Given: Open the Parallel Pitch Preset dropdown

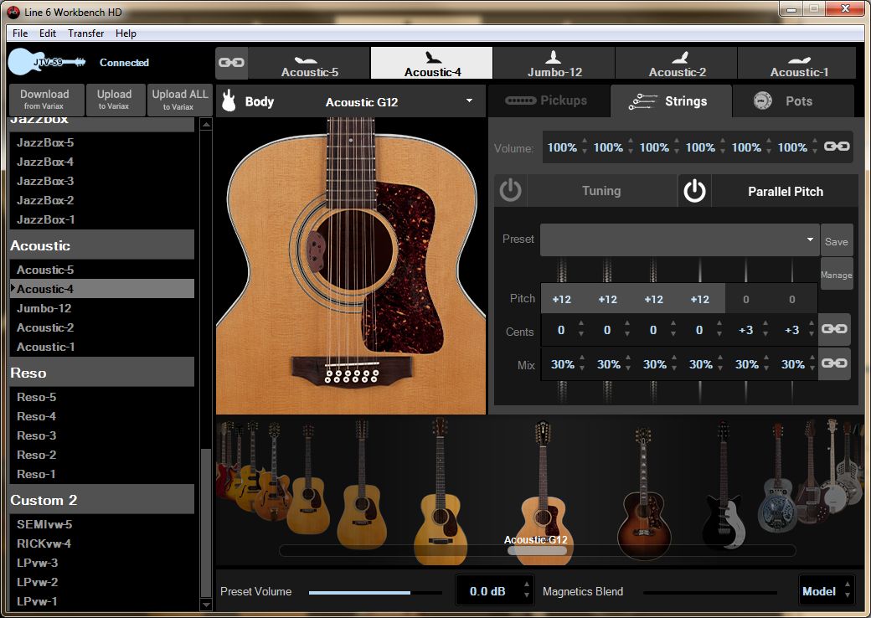Looking at the screenshot, I should (679, 239).
